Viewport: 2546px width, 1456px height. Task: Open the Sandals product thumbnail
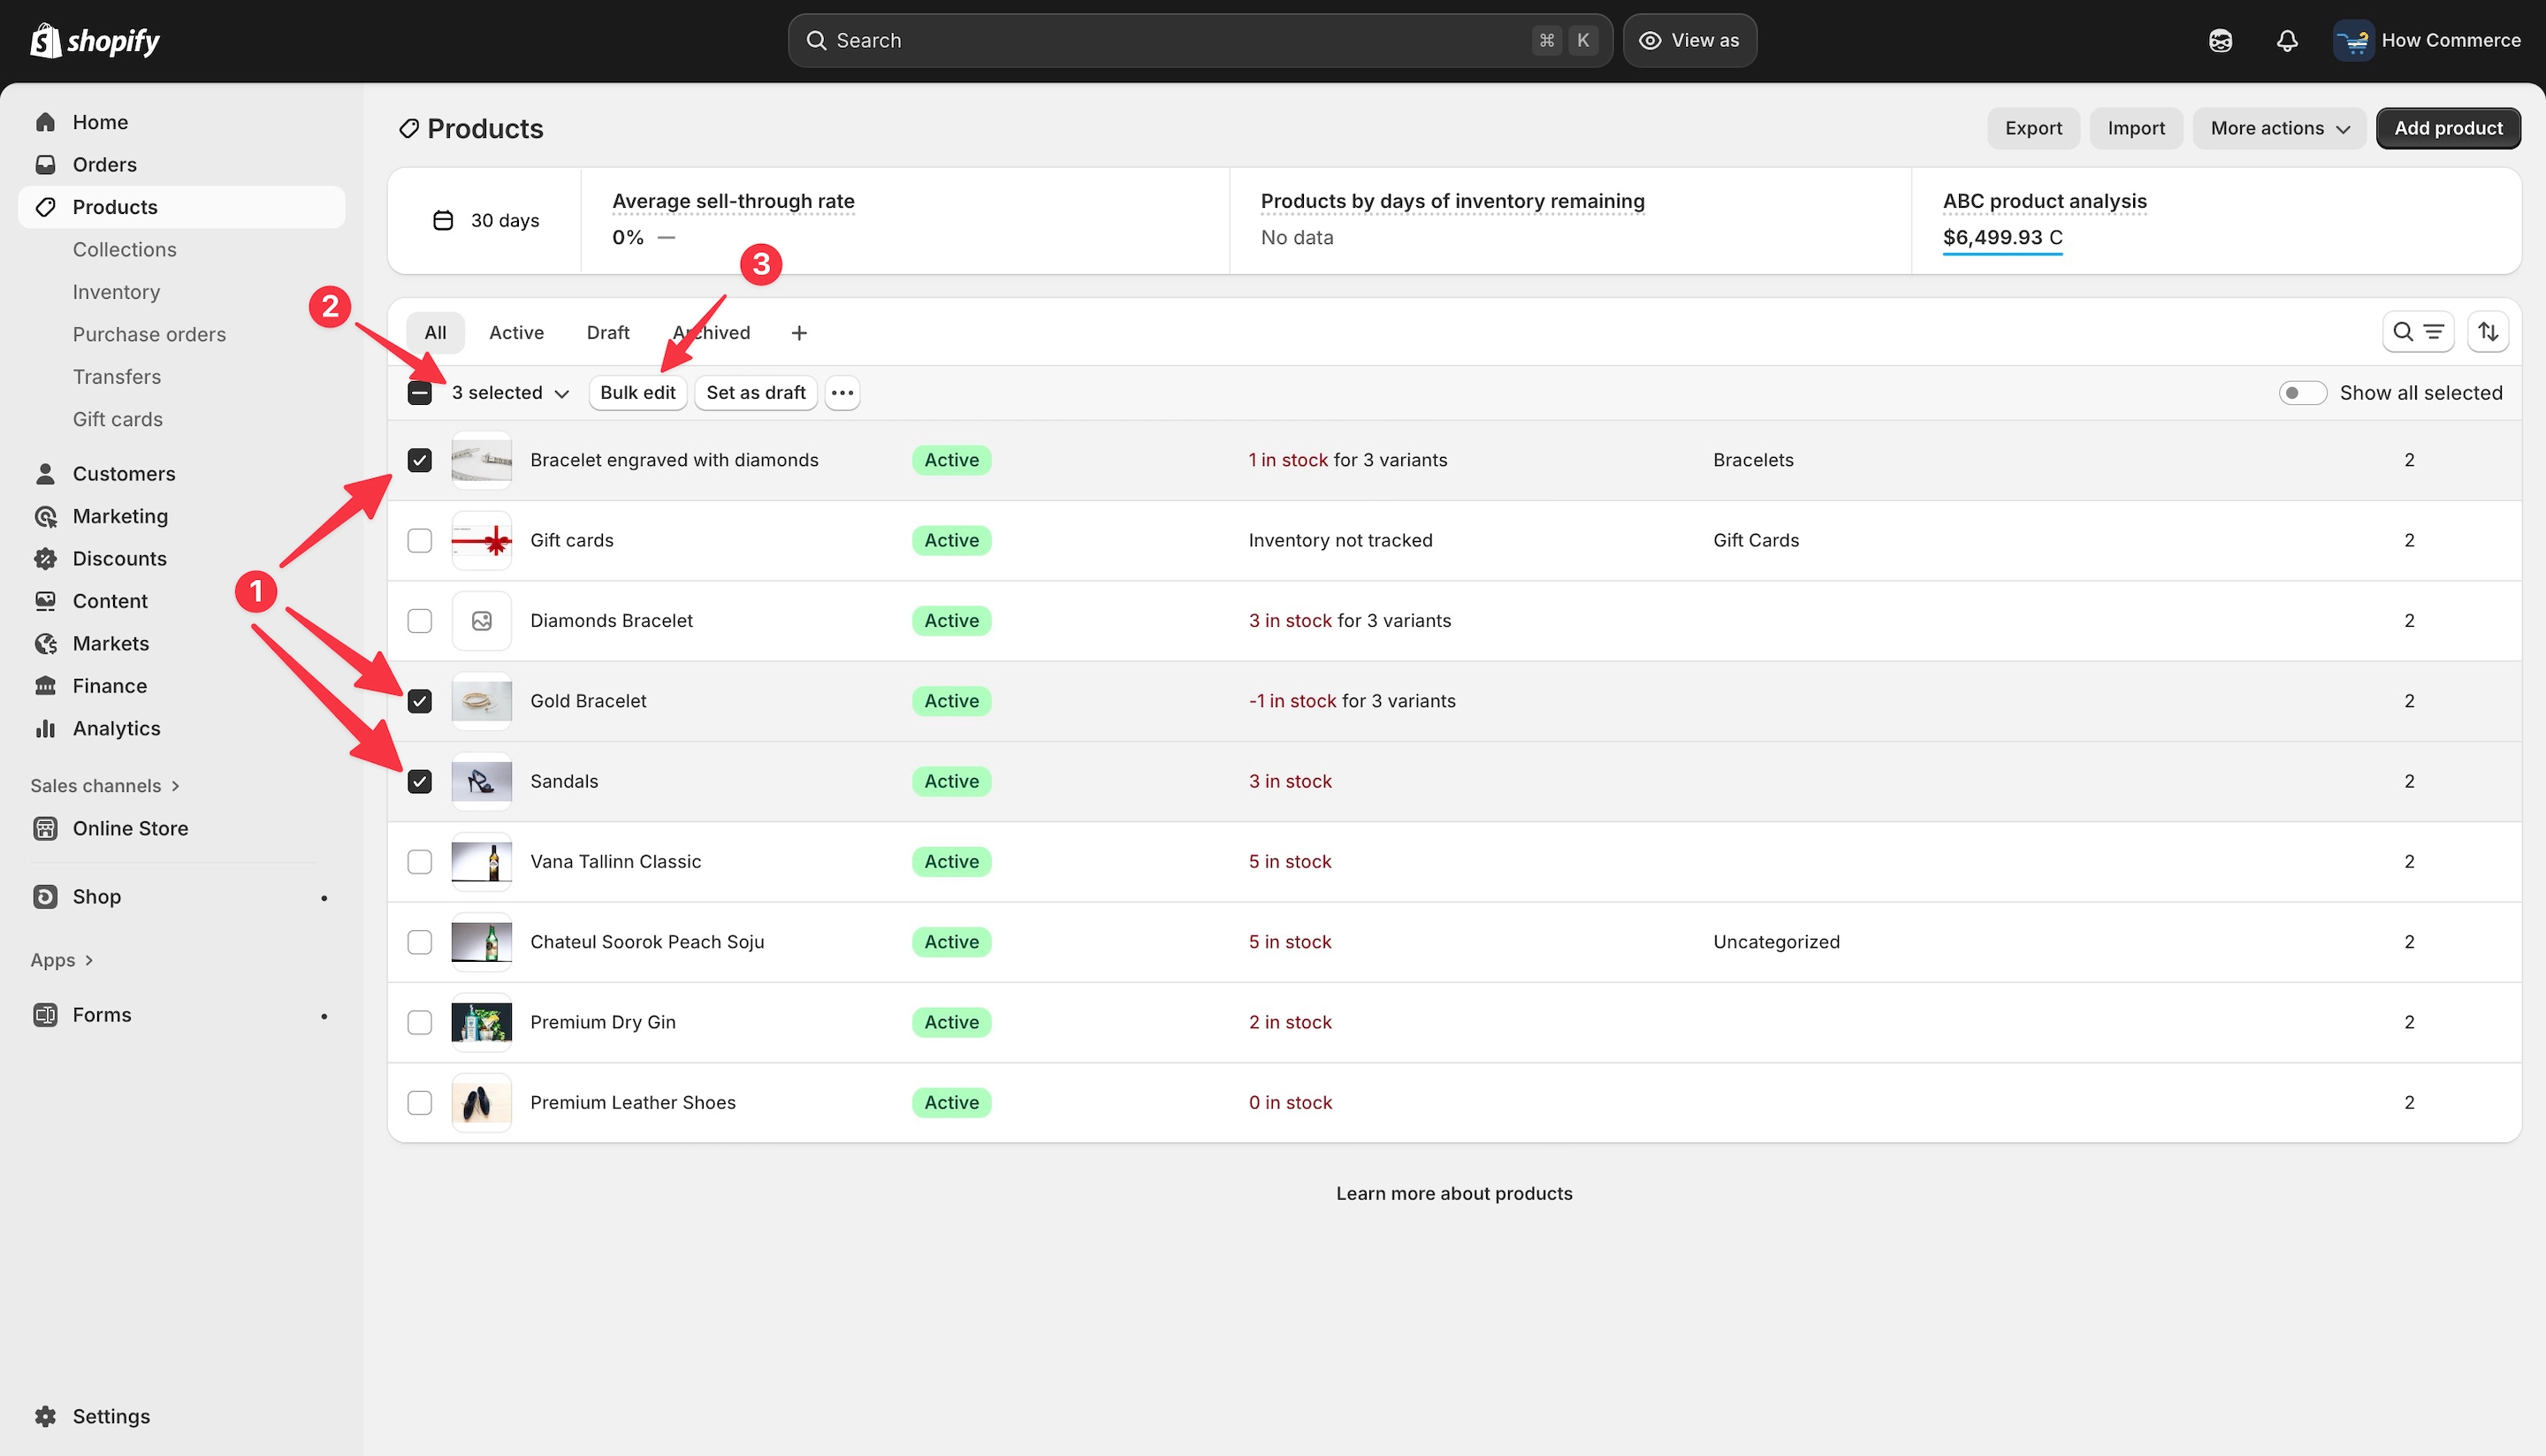[482, 782]
